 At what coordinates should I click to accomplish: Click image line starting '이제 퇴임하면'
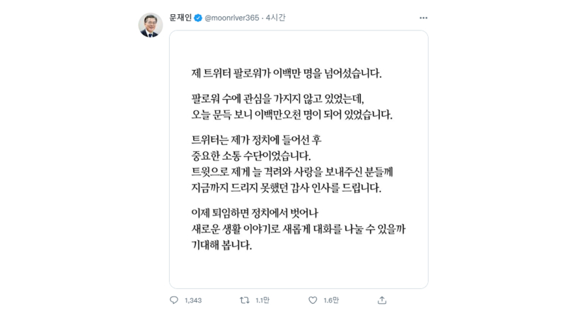point(252,215)
